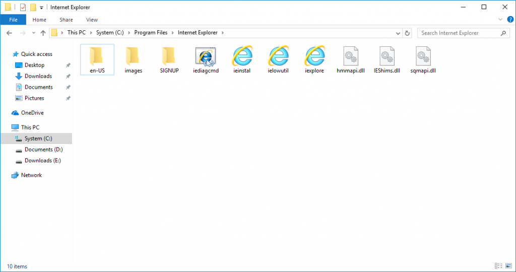Click the New folder quick access icon
The width and height of the screenshot is (516, 272).
click(33, 7)
